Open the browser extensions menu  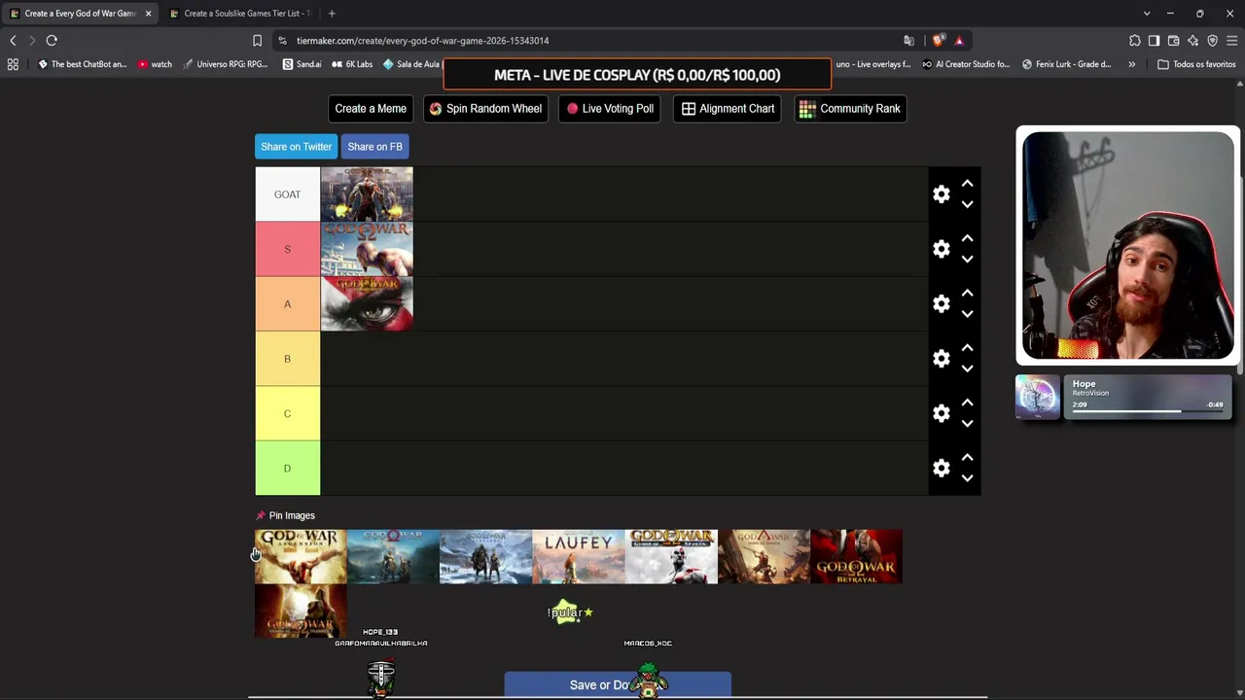tap(1134, 41)
